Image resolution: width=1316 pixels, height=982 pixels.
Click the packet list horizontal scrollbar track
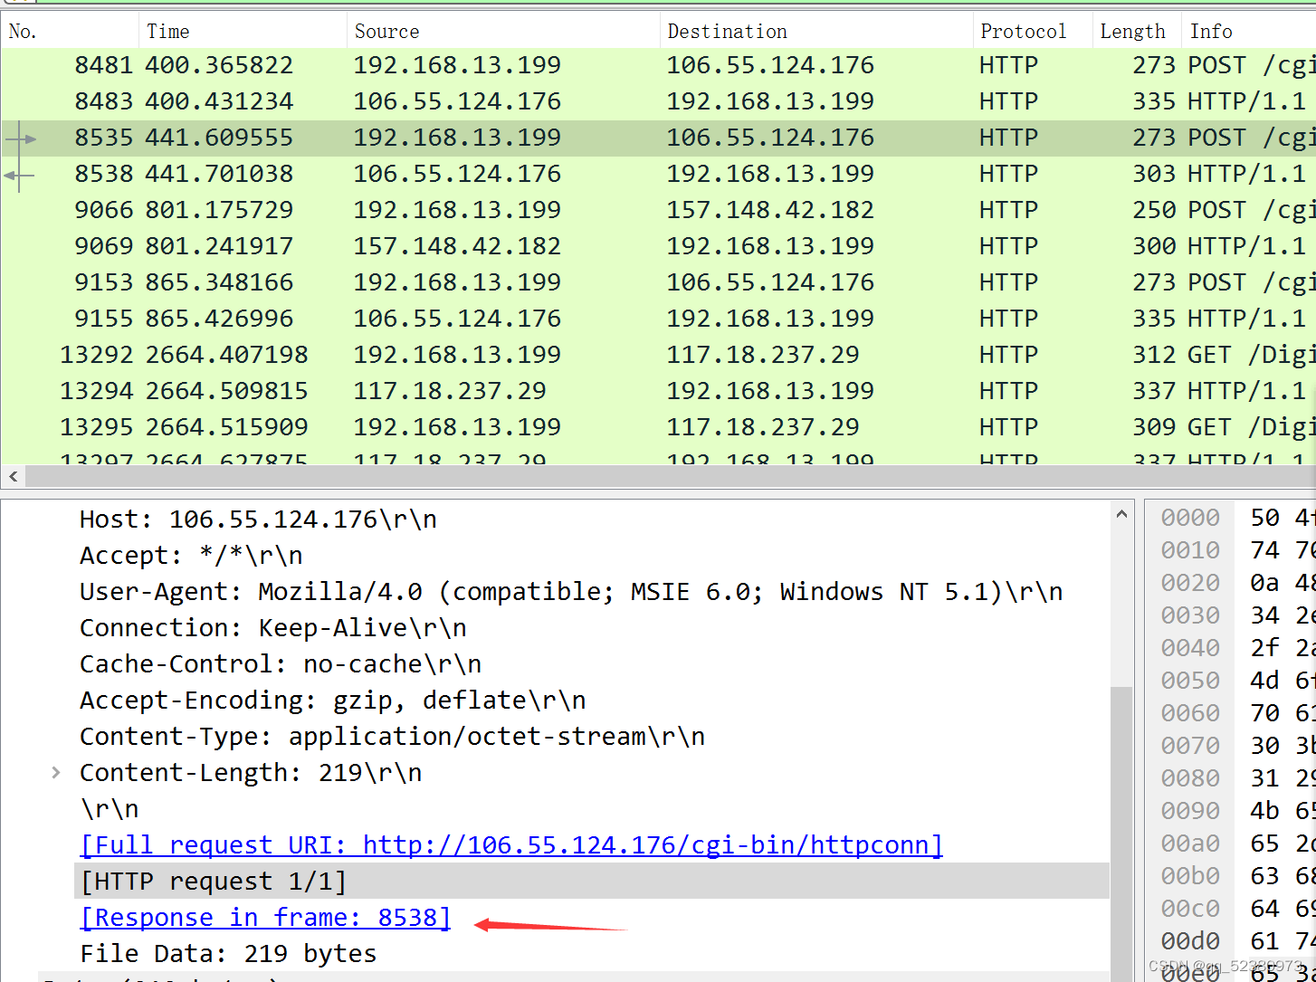670,476
